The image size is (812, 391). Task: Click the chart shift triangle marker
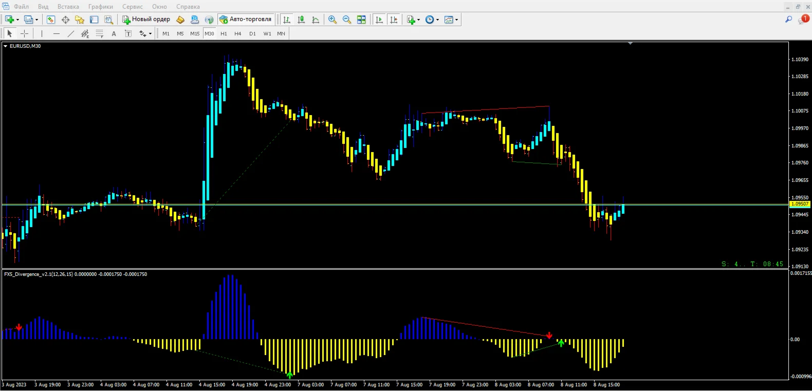[630, 44]
